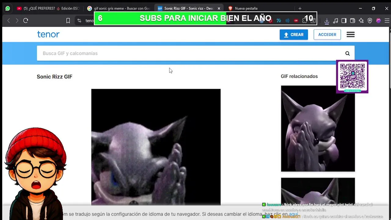Image resolution: width=391 pixels, height=220 pixels.
Task: Click the QR code overlay
Action: pos(352,76)
